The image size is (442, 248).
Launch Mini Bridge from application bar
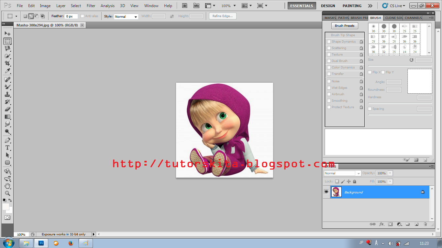pyautogui.click(x=196, y=6)
